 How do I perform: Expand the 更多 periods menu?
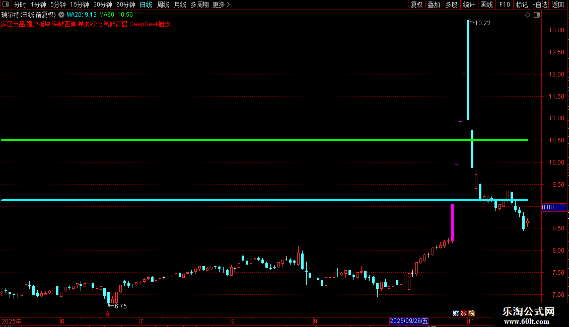221,5
